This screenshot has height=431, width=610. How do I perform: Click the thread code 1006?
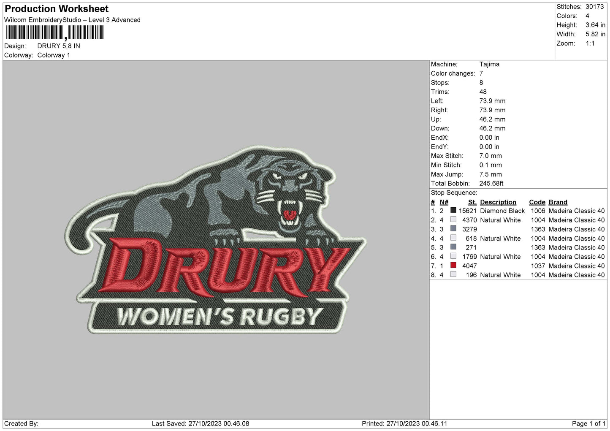(538, 211)
